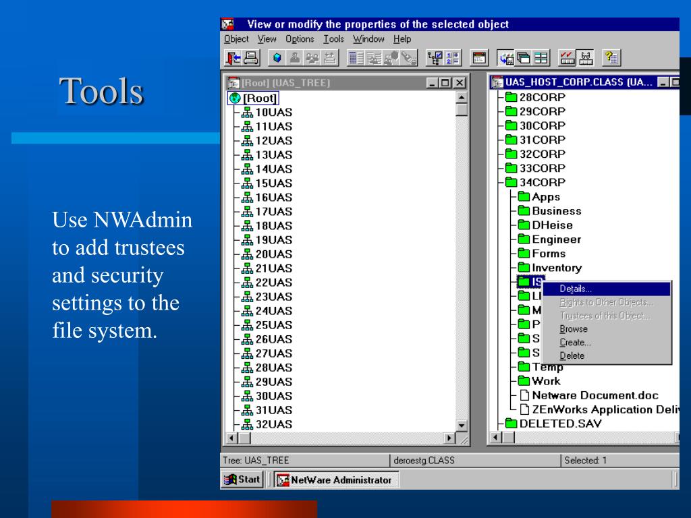Select the DELETED.SAV folder
The width and height of the screenshot is (691, 518).
pyautogui.click(x=553, y=424)
